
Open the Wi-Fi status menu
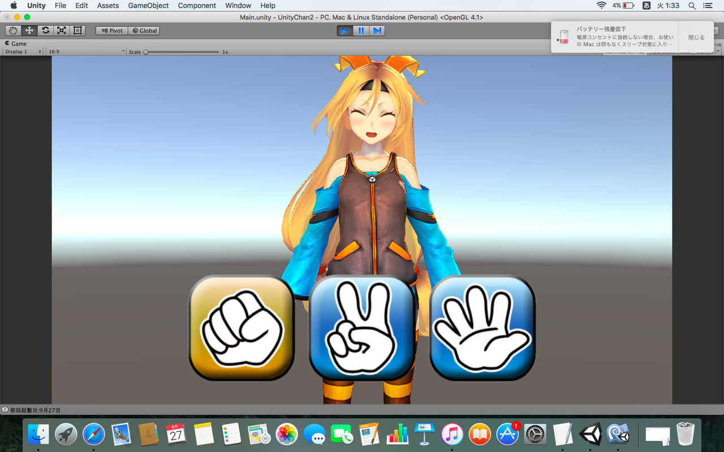[x=601, y=6]
